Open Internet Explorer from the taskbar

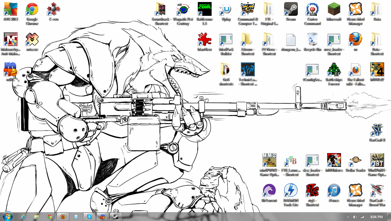click(x=23, y=217)
